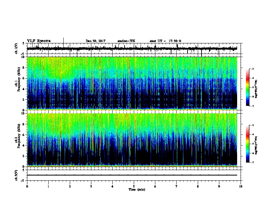The width and height of the screenshot is (271, 209).
Task: Click the ch.1 waveform trace panel
Action: click(134, 48)
